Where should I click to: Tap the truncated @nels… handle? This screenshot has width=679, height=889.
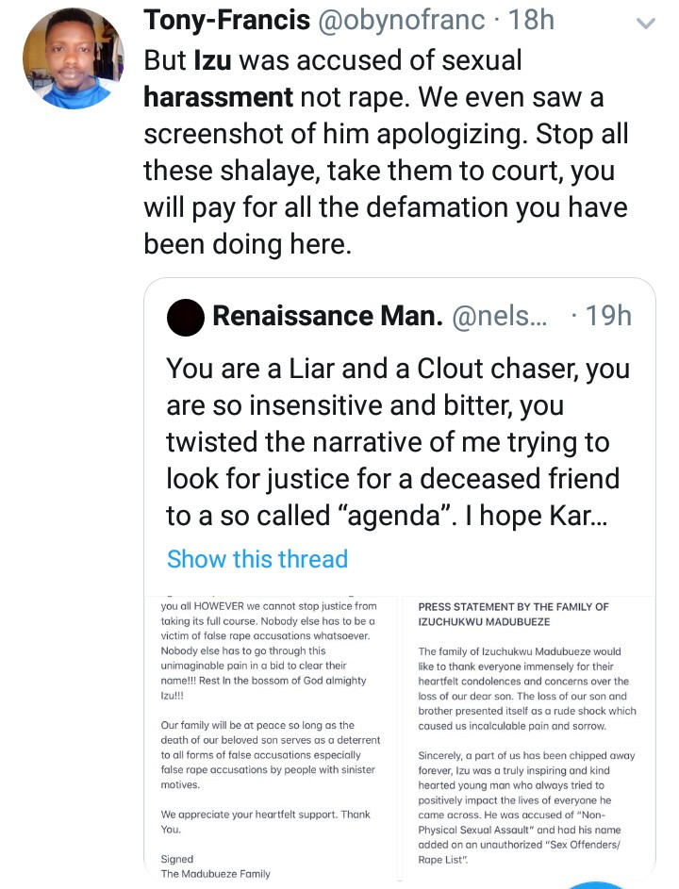click(500, 316)
